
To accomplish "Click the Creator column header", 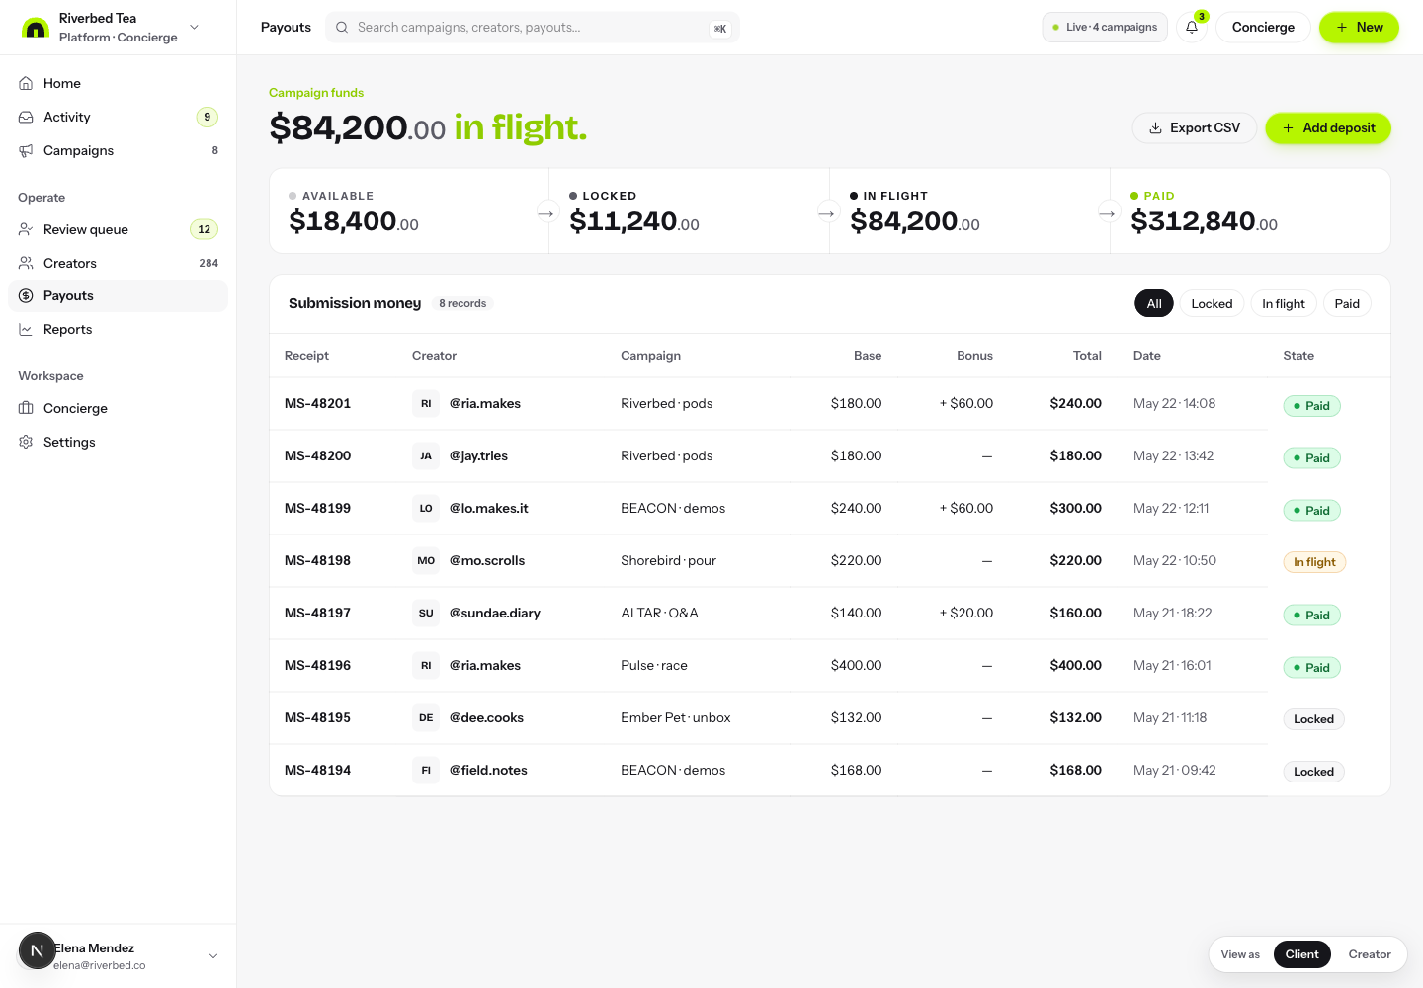I will [434, 356].
